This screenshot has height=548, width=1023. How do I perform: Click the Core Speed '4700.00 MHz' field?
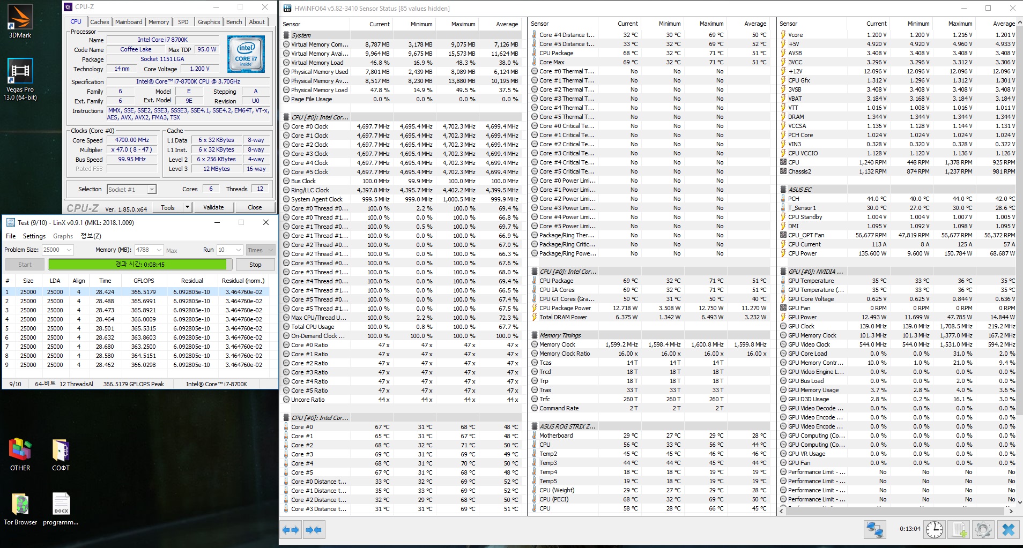tap(132, 140)
